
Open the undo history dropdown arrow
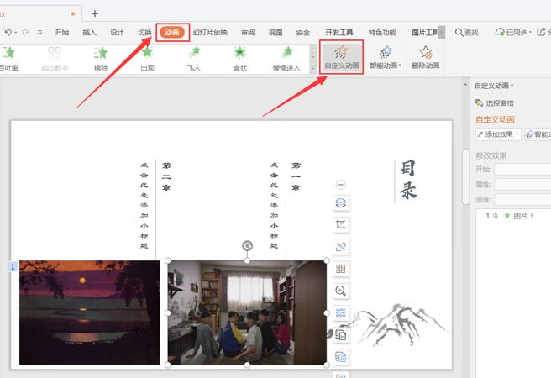(16, 33)
